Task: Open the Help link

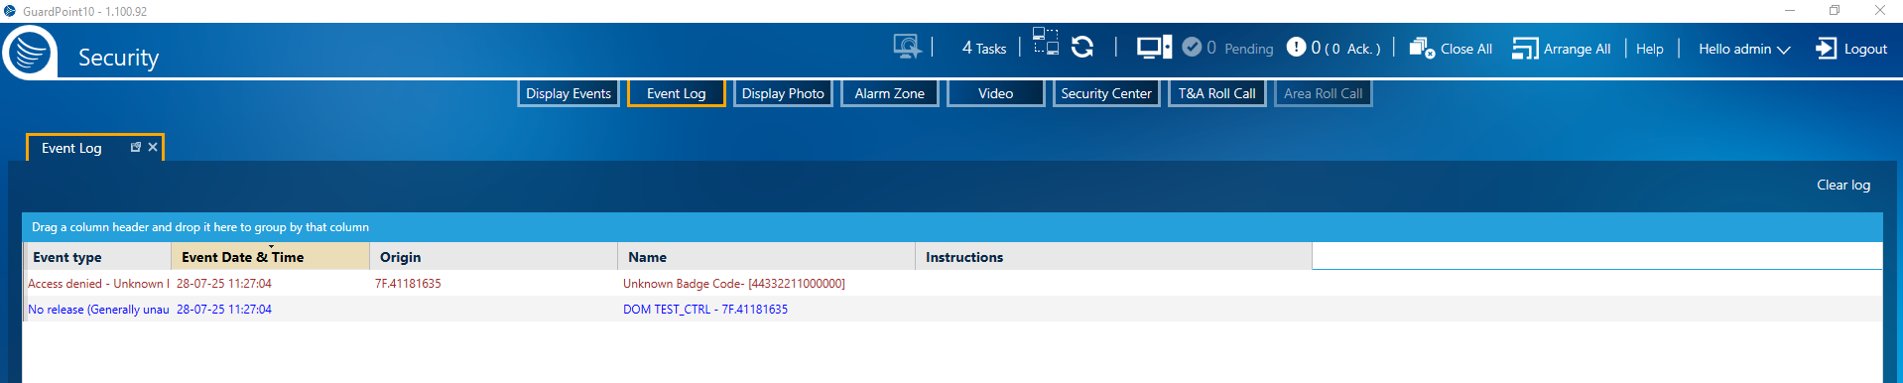Action: [1650, 49]
